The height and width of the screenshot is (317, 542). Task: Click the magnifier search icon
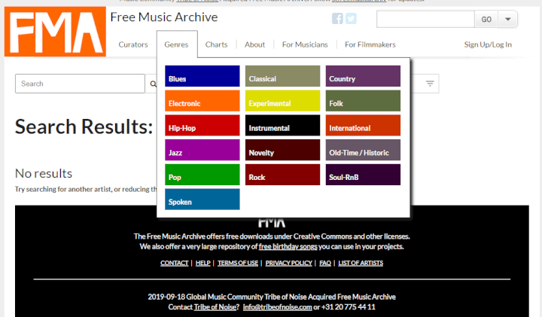coord(153,84)
